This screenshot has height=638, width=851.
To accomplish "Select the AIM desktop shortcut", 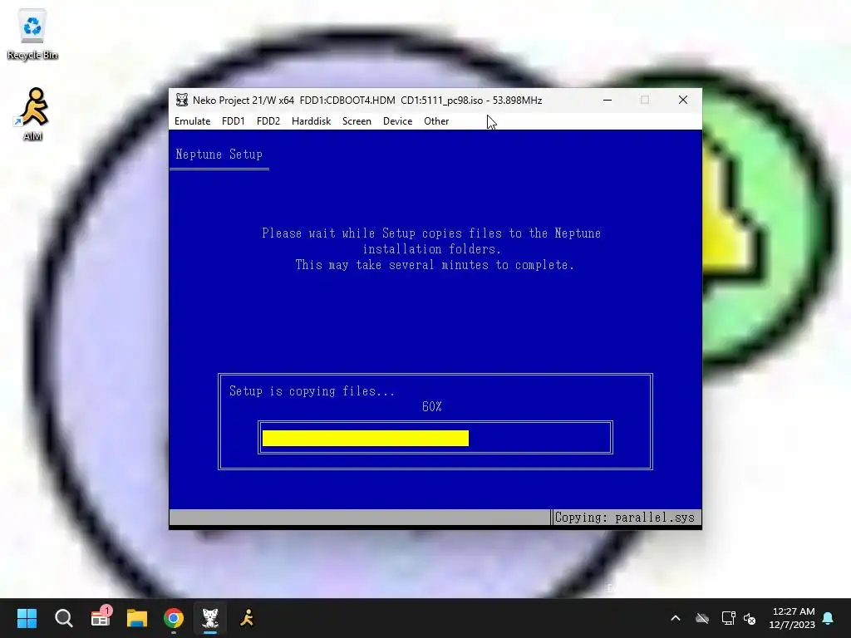I will (32, 115).
